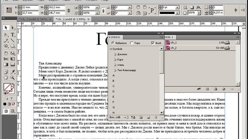Image resolution: width=248 pixels, height=139 pixels.
Task: Toggle formatting affects text button
Action: (x=12, y=98)
